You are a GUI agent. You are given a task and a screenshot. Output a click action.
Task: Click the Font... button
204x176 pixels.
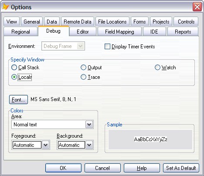pos(18,100)
